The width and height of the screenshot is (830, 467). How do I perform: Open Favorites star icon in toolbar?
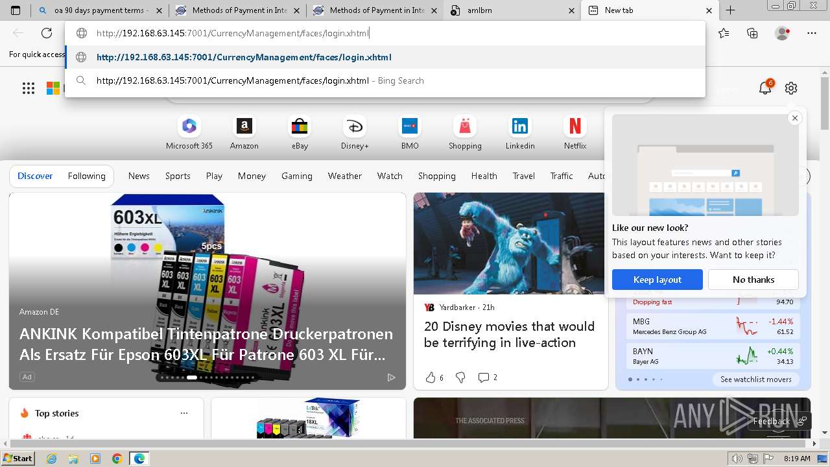724,33
